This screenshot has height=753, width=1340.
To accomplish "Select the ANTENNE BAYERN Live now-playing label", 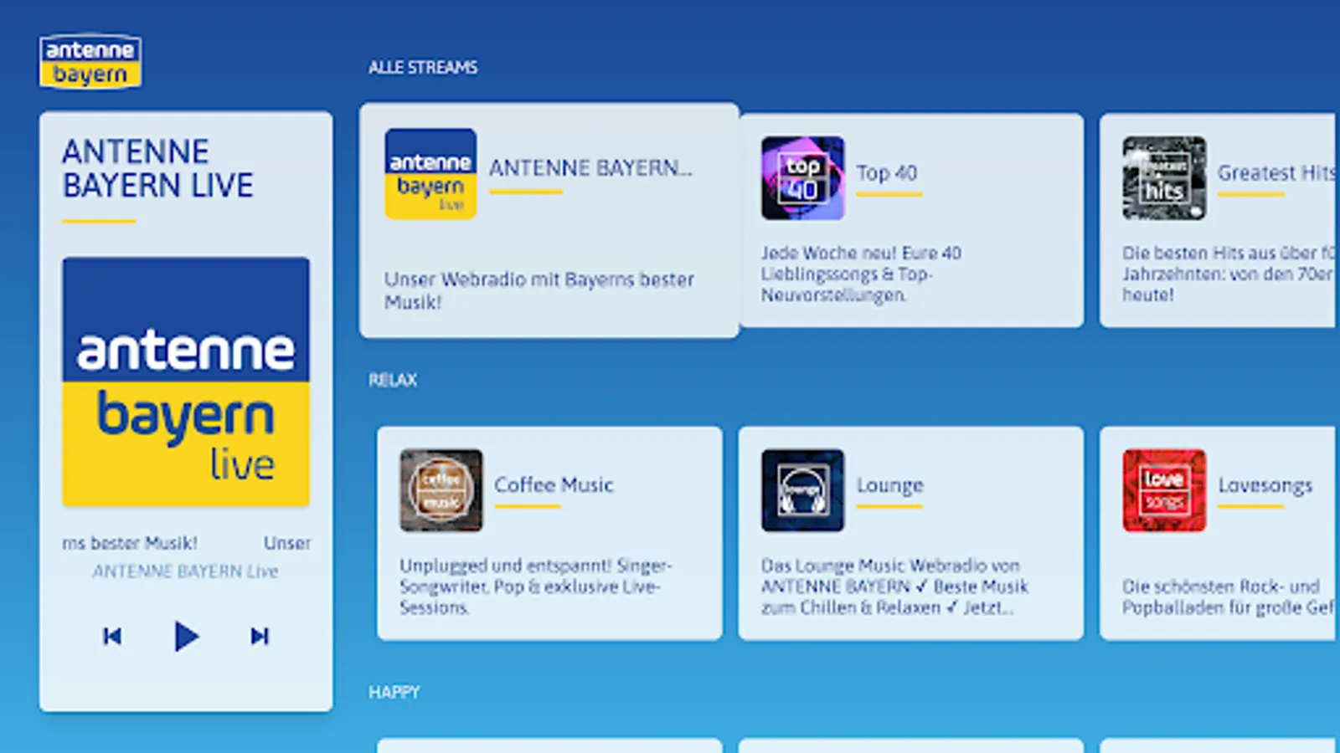I will [x=185, y=571].
